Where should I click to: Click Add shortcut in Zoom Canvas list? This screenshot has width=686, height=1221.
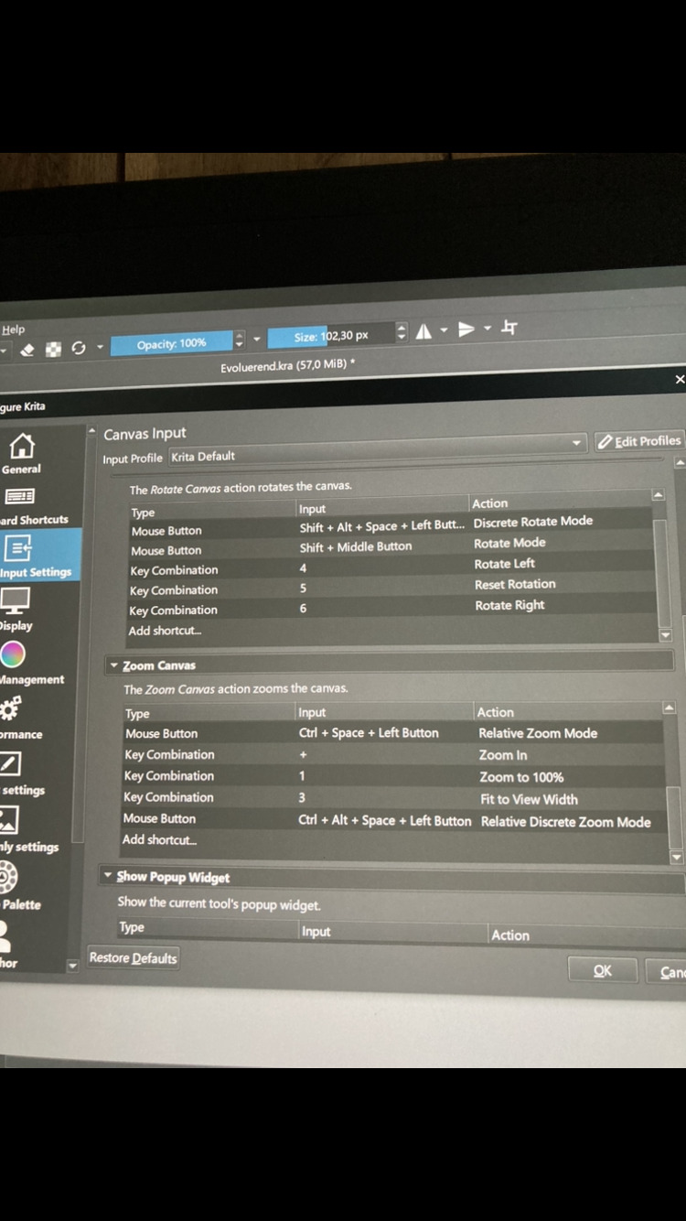tap(159, 839)
